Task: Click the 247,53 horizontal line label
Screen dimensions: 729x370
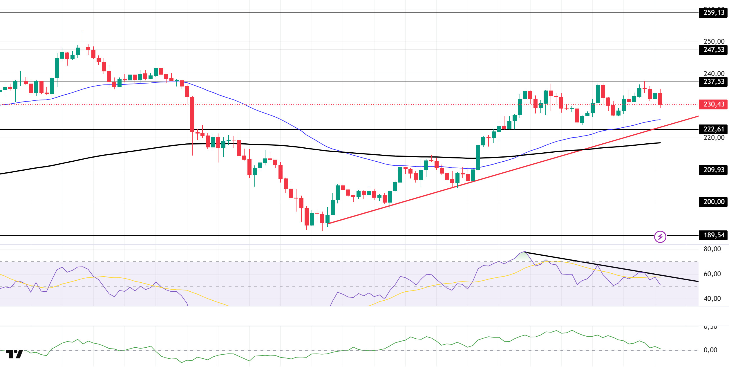Action: [x=713, y=50]
